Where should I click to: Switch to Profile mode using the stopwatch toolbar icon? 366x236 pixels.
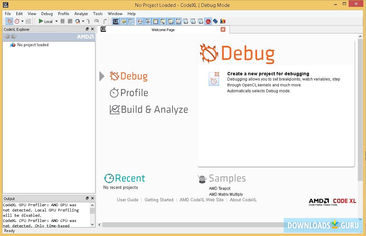click(17, 21)
